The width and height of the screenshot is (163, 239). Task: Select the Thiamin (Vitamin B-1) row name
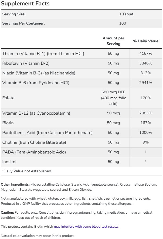(43, 54)
